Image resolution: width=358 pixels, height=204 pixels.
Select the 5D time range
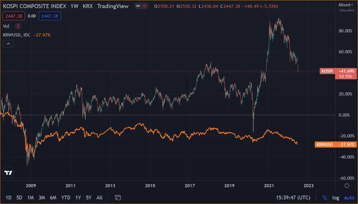[19, 198]
